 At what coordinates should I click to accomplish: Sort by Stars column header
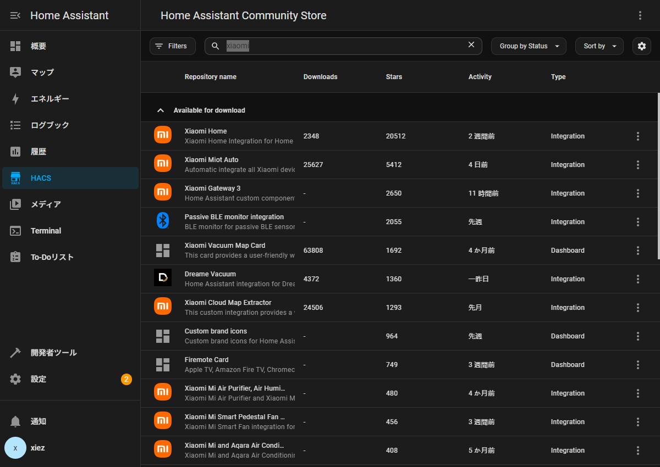(394, 77)
